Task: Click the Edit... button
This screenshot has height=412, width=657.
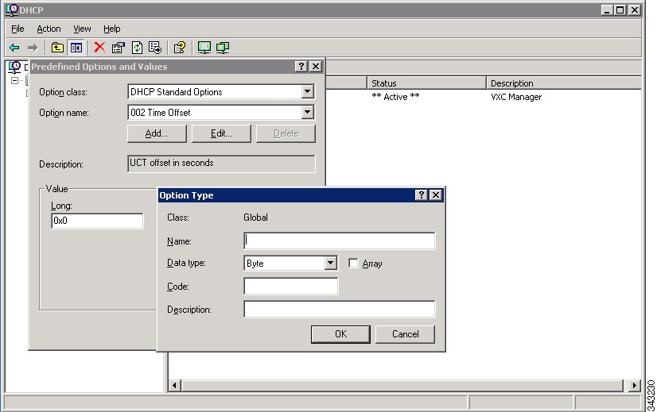Action: pos(221,133)
